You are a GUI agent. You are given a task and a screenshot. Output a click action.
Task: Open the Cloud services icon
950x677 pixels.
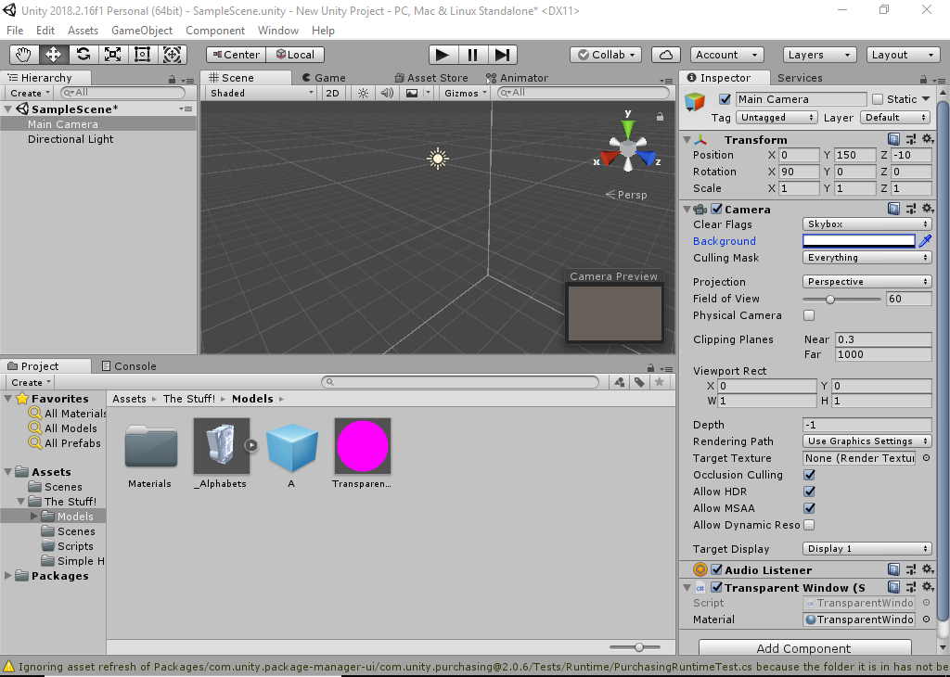coord(666,55)
